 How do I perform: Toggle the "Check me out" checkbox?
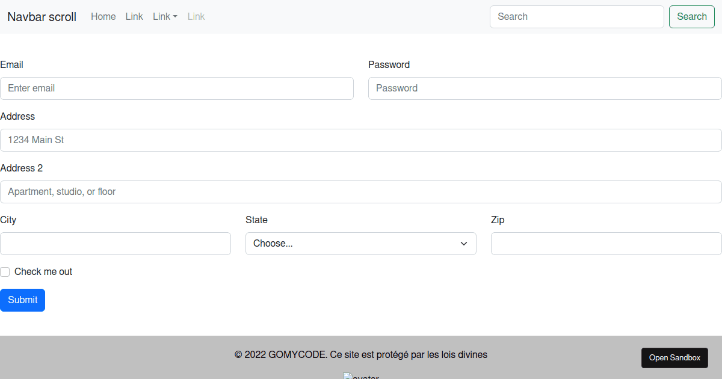pos(5,272)
